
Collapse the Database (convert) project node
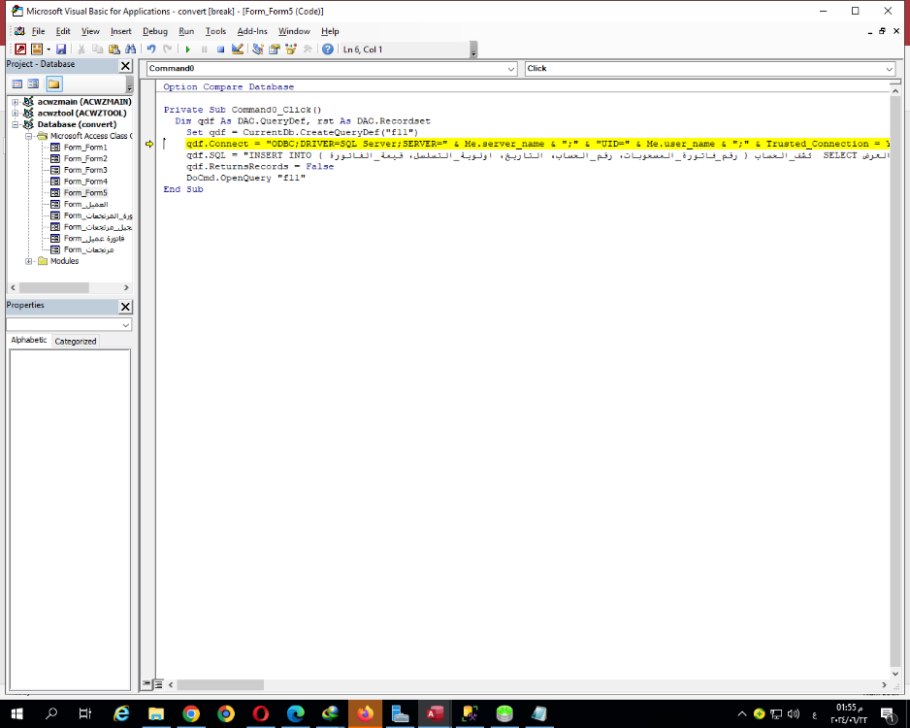pos(16,124)
